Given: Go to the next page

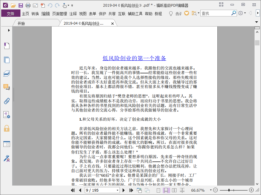Looking at the screenshot, I should tap(123, 190).
